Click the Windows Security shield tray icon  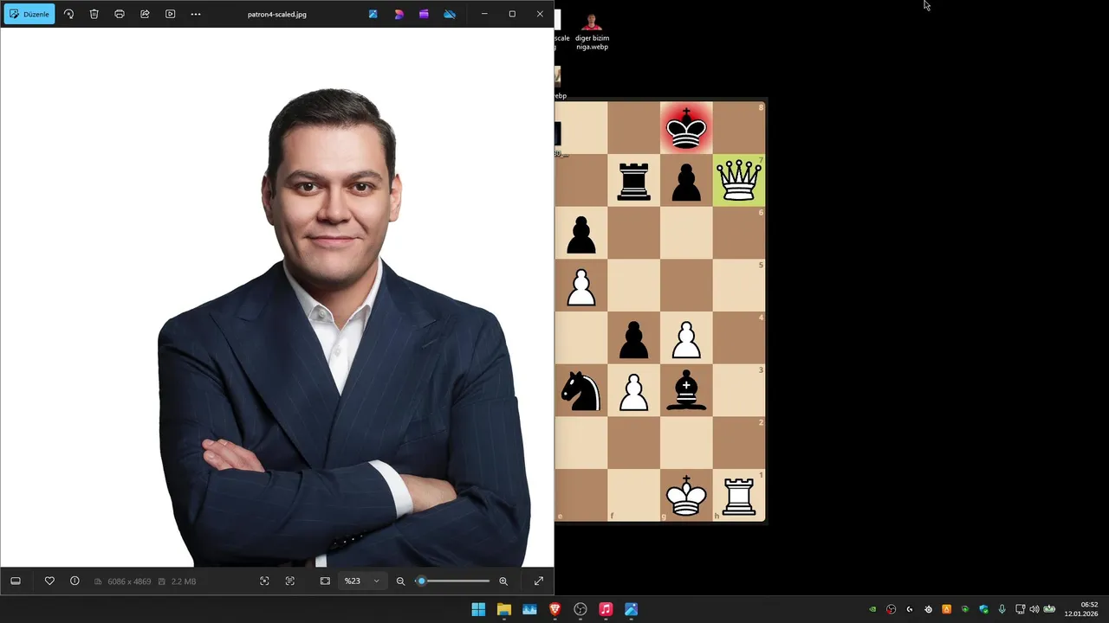click(x=983, y=609)
